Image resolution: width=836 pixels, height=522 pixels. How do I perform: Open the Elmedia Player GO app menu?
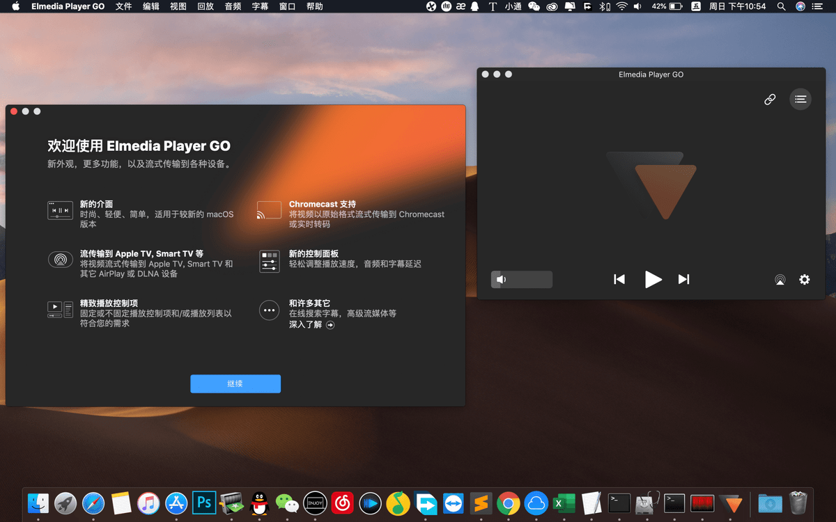click(x=68, y=6)
